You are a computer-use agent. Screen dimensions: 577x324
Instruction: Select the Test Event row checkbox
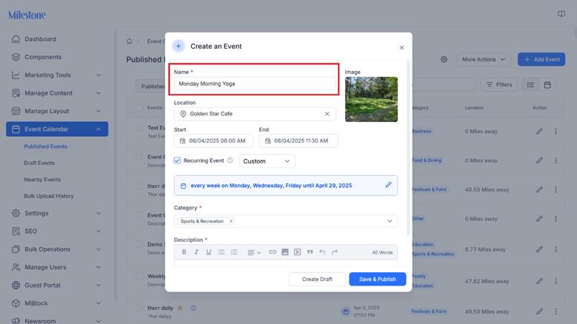[139, 127]
